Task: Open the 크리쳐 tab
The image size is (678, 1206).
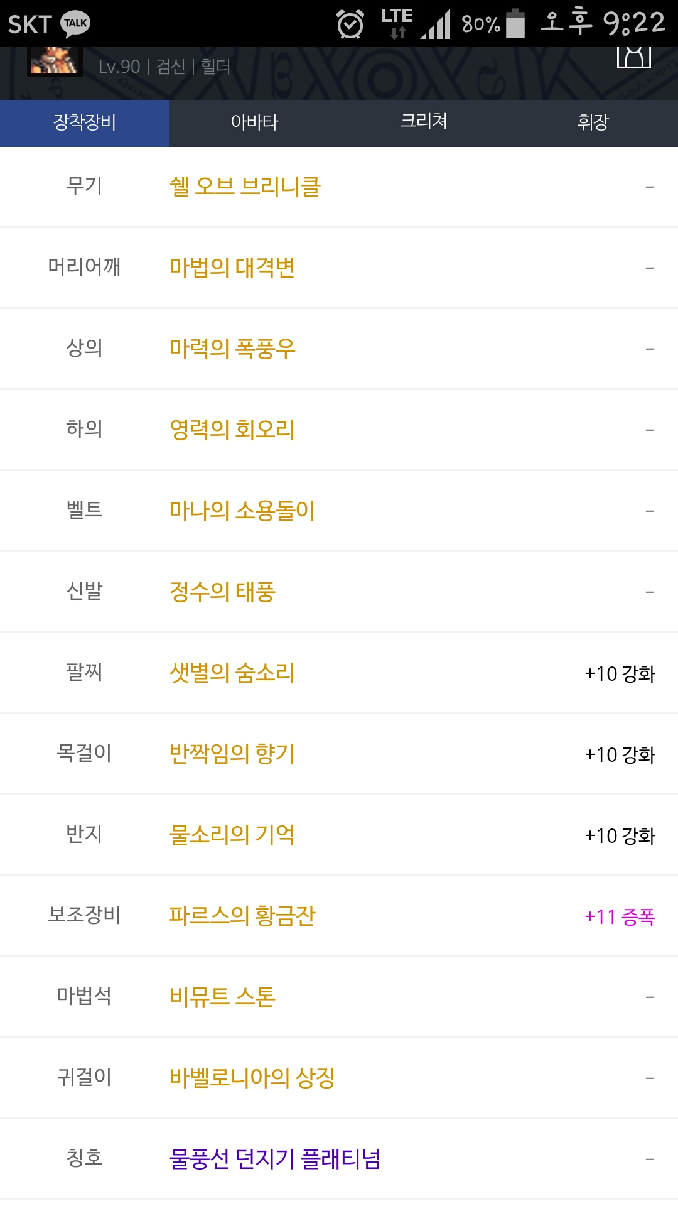Action: click(424, 122)
